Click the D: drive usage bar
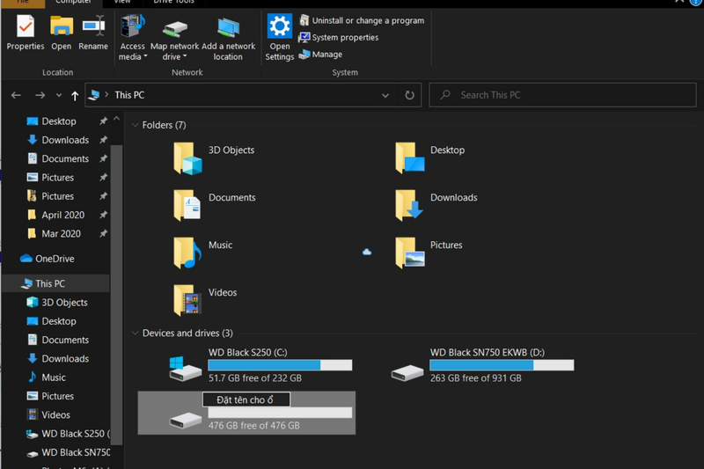The image size is (704, 469). (x=502, y=365)
